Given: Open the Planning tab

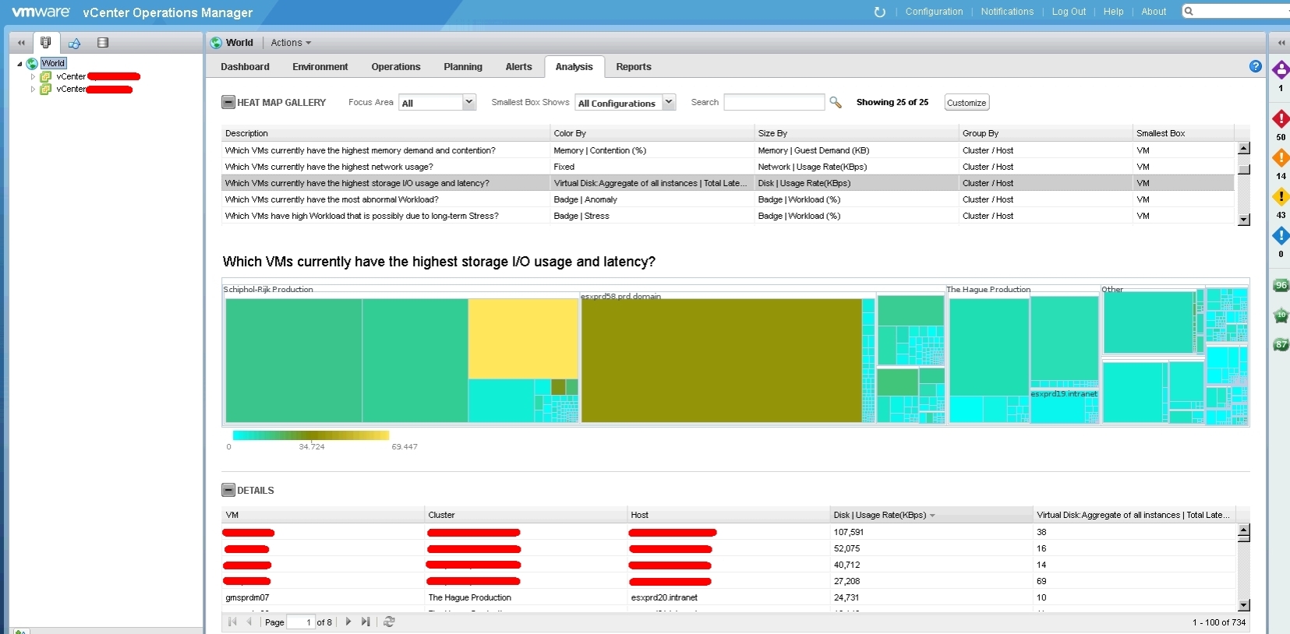Looking at the screenshot, I should (x=463, y=67).
